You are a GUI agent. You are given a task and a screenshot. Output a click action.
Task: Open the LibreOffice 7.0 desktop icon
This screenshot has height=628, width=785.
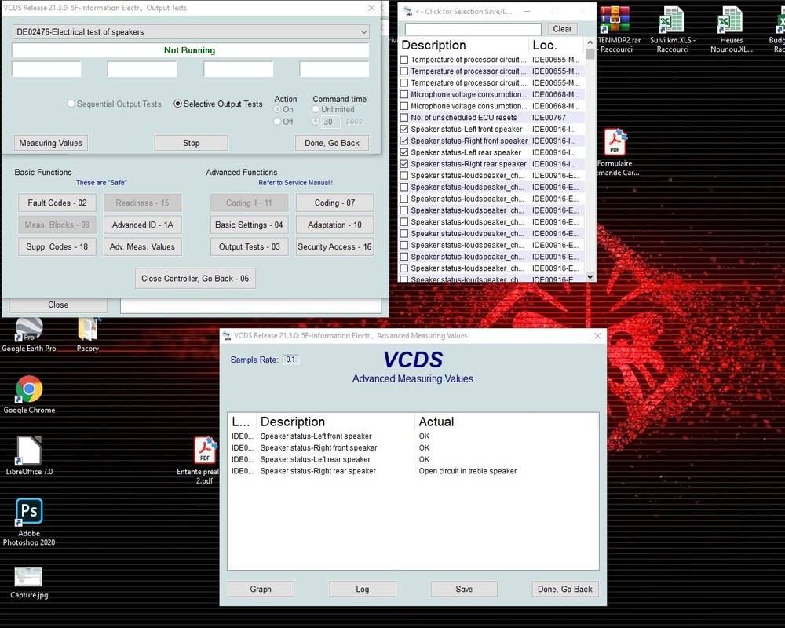click(29, 451)
